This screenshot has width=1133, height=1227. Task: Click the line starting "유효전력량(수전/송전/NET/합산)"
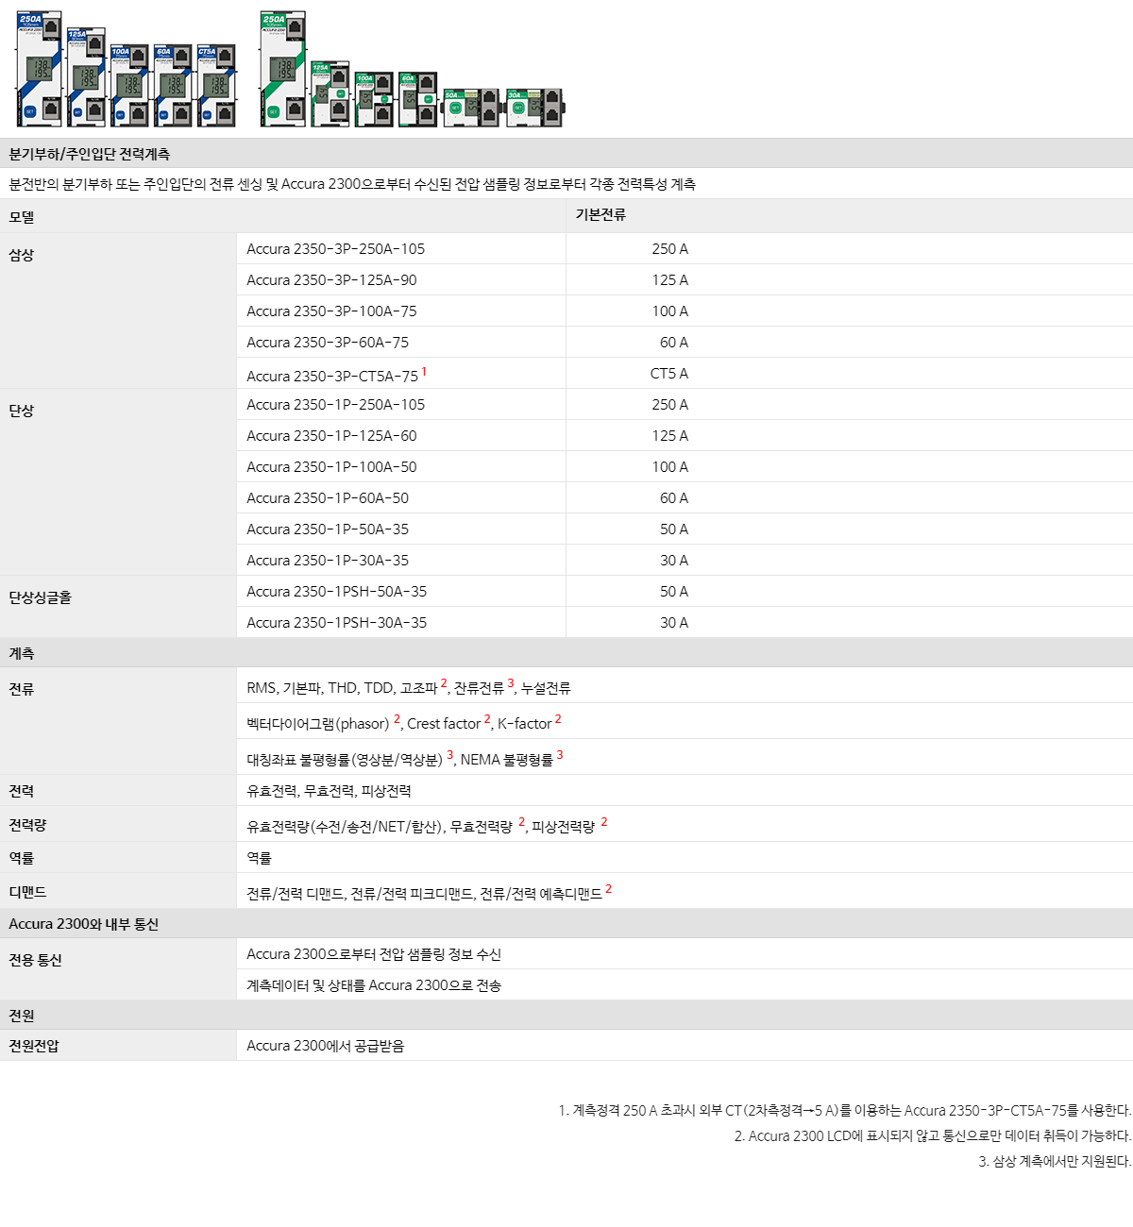coord(428,826)
